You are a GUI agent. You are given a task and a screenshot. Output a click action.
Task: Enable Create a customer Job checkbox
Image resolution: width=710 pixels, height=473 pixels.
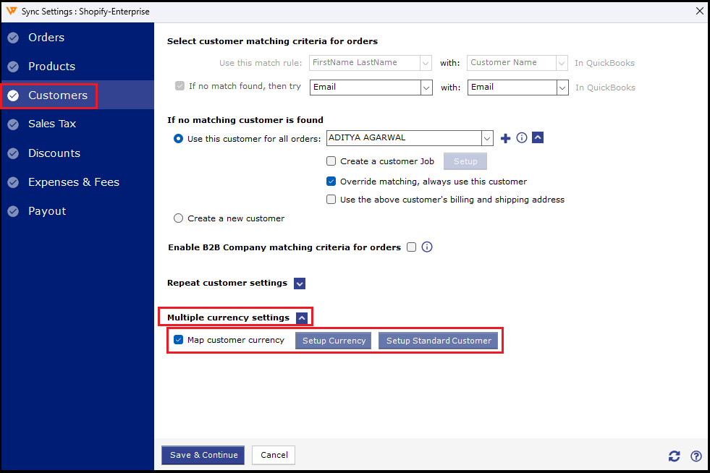(x=331, y=161)
